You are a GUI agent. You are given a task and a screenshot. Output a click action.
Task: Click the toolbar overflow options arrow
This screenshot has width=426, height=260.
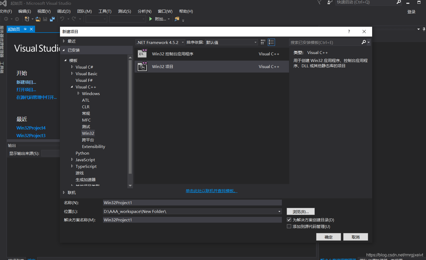point(183,20)
